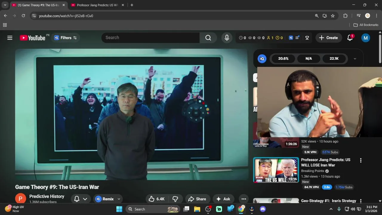Show hidden system tray icons
This screenshot has width=382, height=215.
[331, 209]
